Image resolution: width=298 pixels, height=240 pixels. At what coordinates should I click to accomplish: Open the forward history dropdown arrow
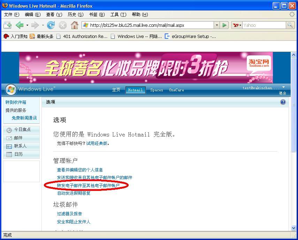tap(43, 25)
